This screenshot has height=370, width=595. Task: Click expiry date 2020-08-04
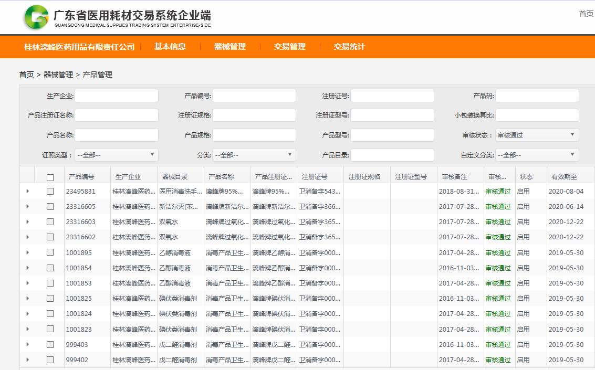tap(566, 192)
